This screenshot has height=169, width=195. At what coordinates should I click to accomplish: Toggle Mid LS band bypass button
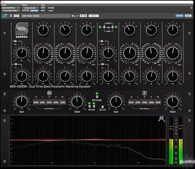36,102
